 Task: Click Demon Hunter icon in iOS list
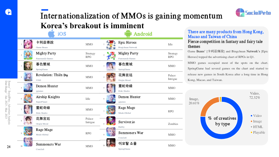pyautogui.click(x=29, y=88)
